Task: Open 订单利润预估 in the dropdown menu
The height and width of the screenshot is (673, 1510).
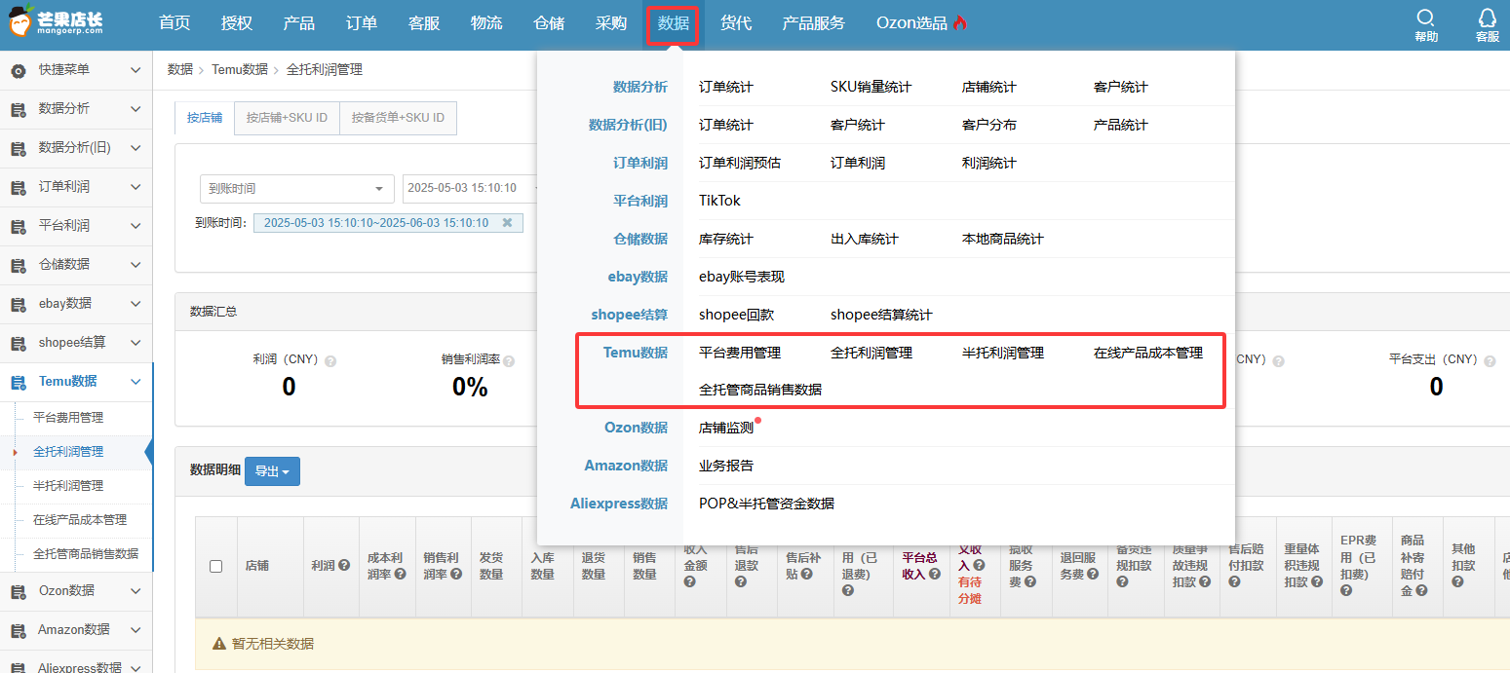Action: pos(740,163)
